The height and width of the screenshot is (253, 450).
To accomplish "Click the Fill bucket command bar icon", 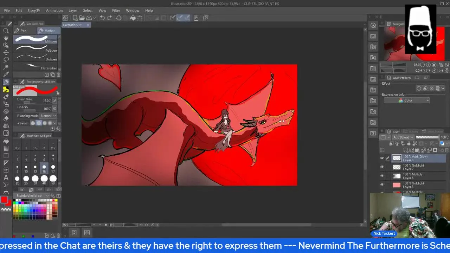I will [133, 18].
